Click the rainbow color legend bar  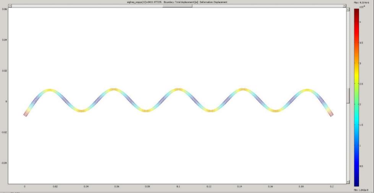tap(356, 97)
